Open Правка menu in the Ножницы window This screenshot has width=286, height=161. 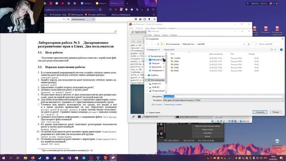tap(157, 35)
